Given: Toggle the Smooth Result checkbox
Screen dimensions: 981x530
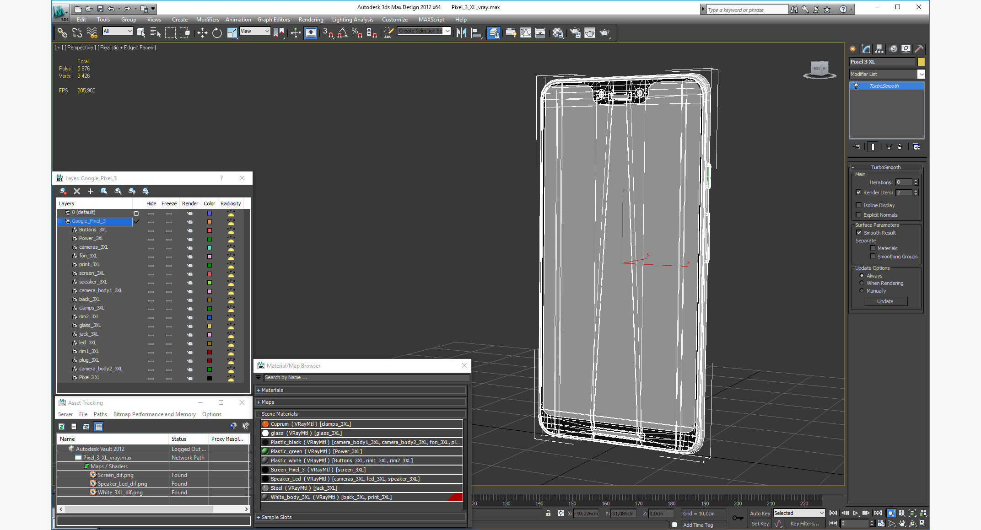Looking at the screenshot, I should pyautogui.click(x=859, y=233).
